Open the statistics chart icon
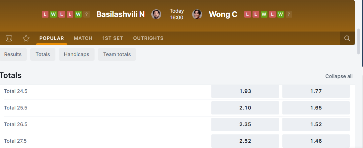 click(9, 38)
